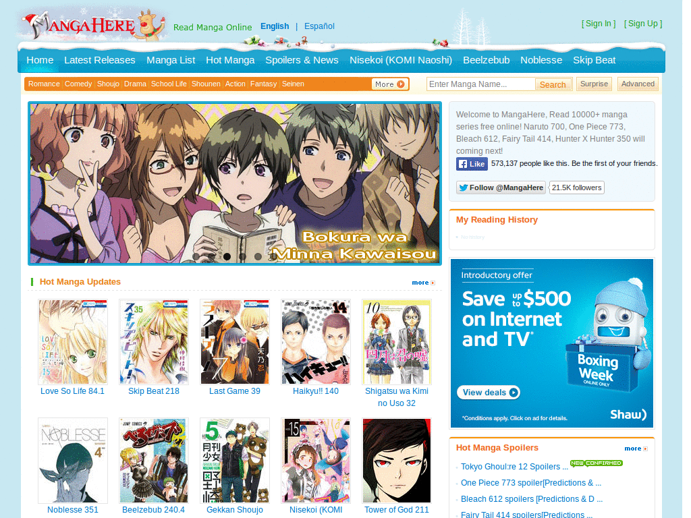Open Skip Beat in the navigation bar

(x=594, y=60)
